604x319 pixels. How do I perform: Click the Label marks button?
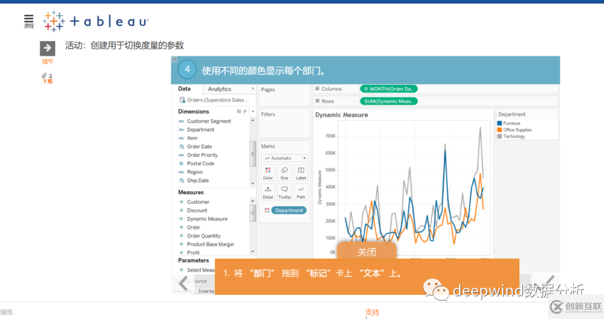[301, 173]
